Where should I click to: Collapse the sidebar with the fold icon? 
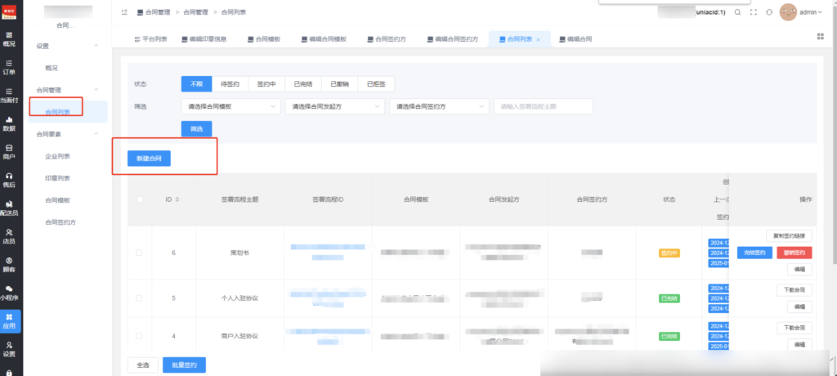[x=124, y=11]
